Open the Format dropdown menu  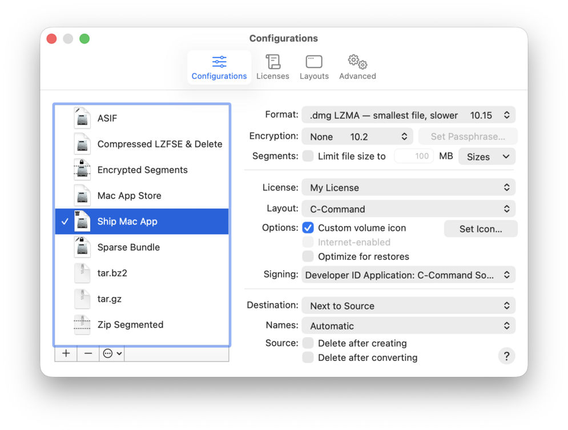pos(408,115)
